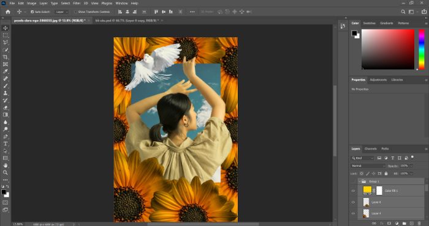Select the Horizontal Type tool
Viewport: 429px width, 226px height.
[x=5, y=144]
